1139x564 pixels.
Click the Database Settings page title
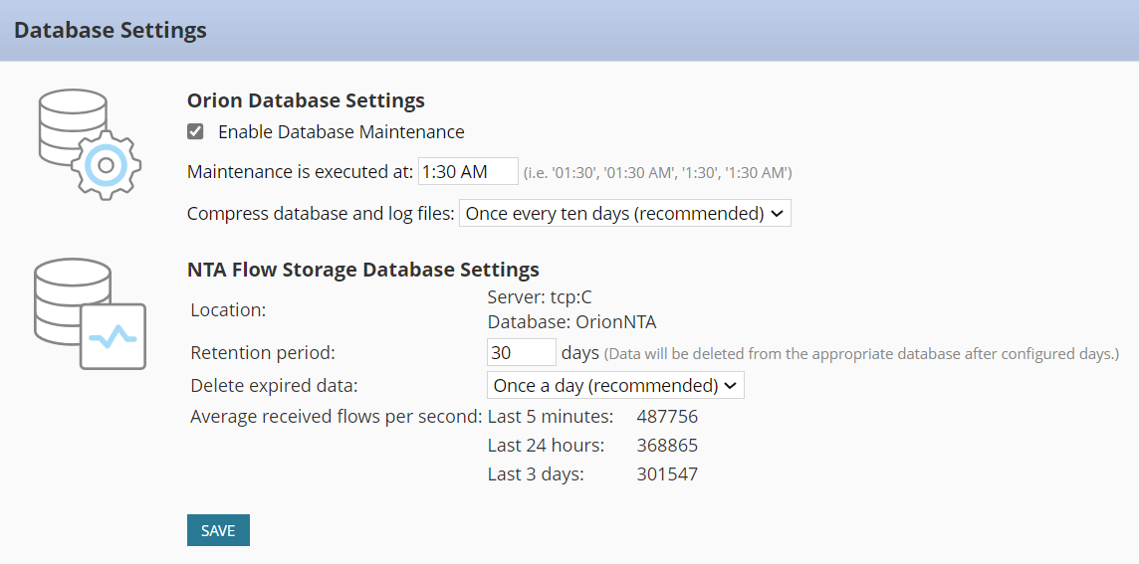click(x=111, y=30)
